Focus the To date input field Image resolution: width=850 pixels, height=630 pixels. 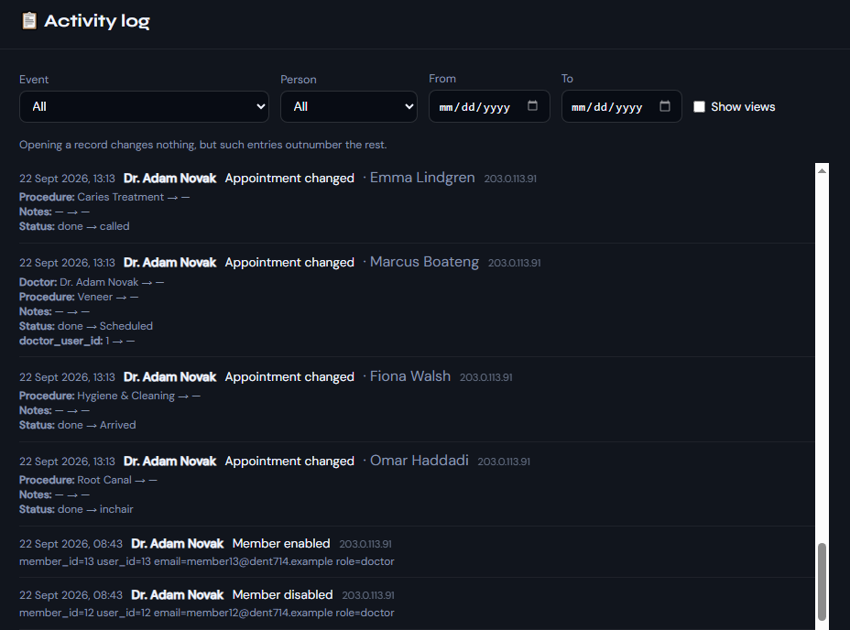click(x=621, y=106)
